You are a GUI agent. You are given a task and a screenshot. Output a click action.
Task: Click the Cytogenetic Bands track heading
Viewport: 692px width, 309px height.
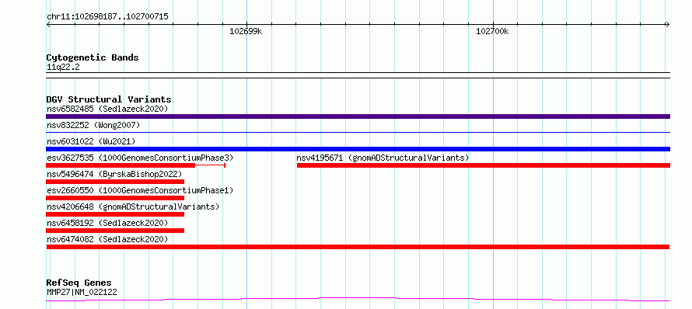click(93, 57)
